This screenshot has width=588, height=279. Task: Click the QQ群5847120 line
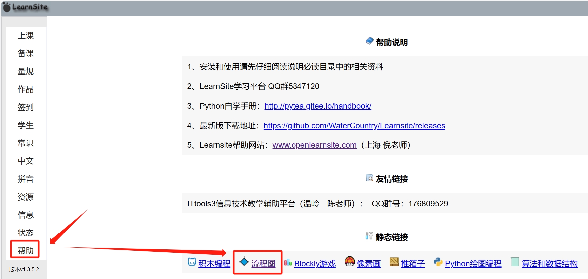[253, 86]
